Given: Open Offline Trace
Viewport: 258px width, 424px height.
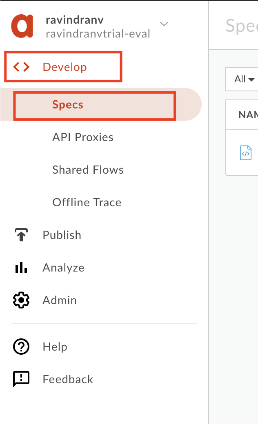Looking at the screenshot, I should pos(87,203).
